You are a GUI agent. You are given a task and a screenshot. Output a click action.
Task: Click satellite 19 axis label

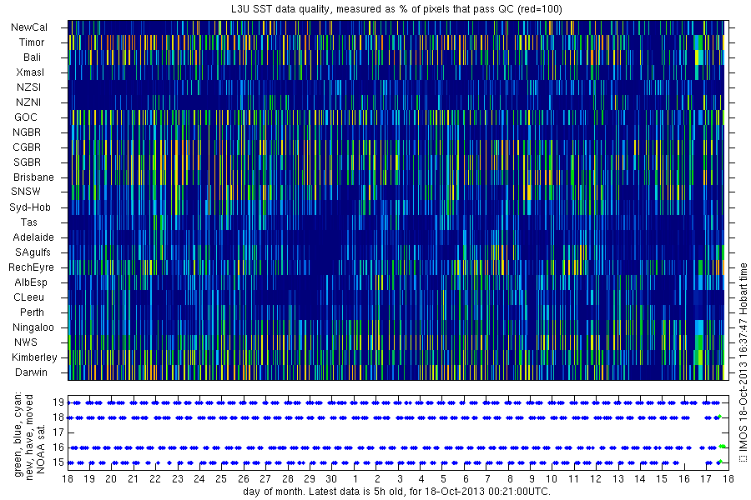(58, 402)
